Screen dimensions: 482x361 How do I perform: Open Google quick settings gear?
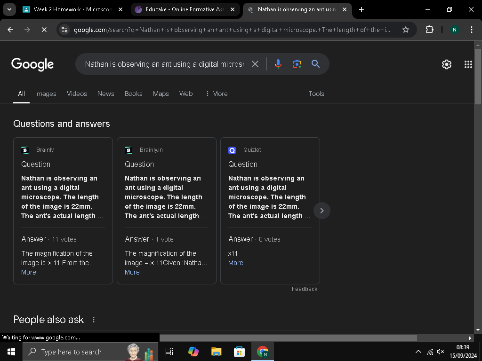(447, 64)
